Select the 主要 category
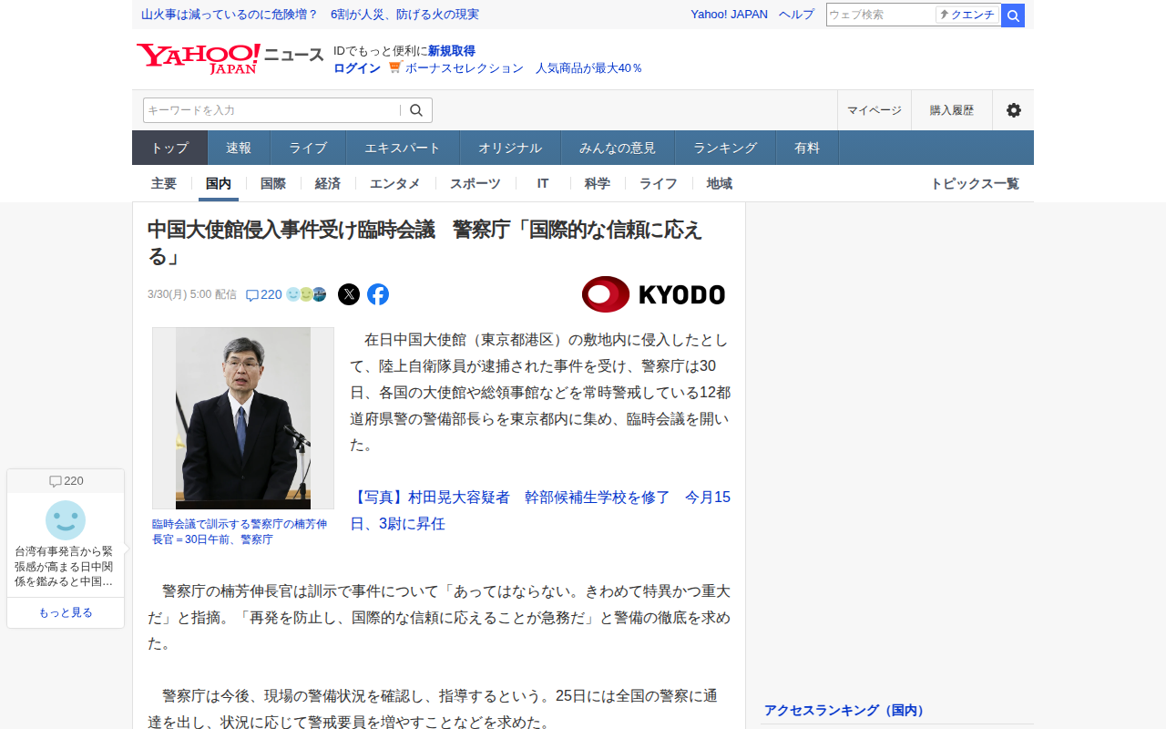Screen dimensions: 1166x729 (164, 183)
